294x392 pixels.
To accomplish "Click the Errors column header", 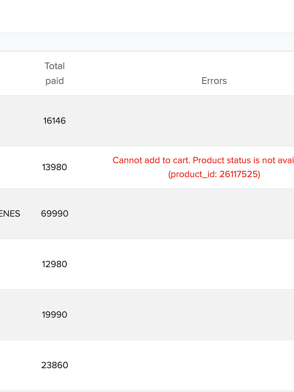I will (214, 81).
